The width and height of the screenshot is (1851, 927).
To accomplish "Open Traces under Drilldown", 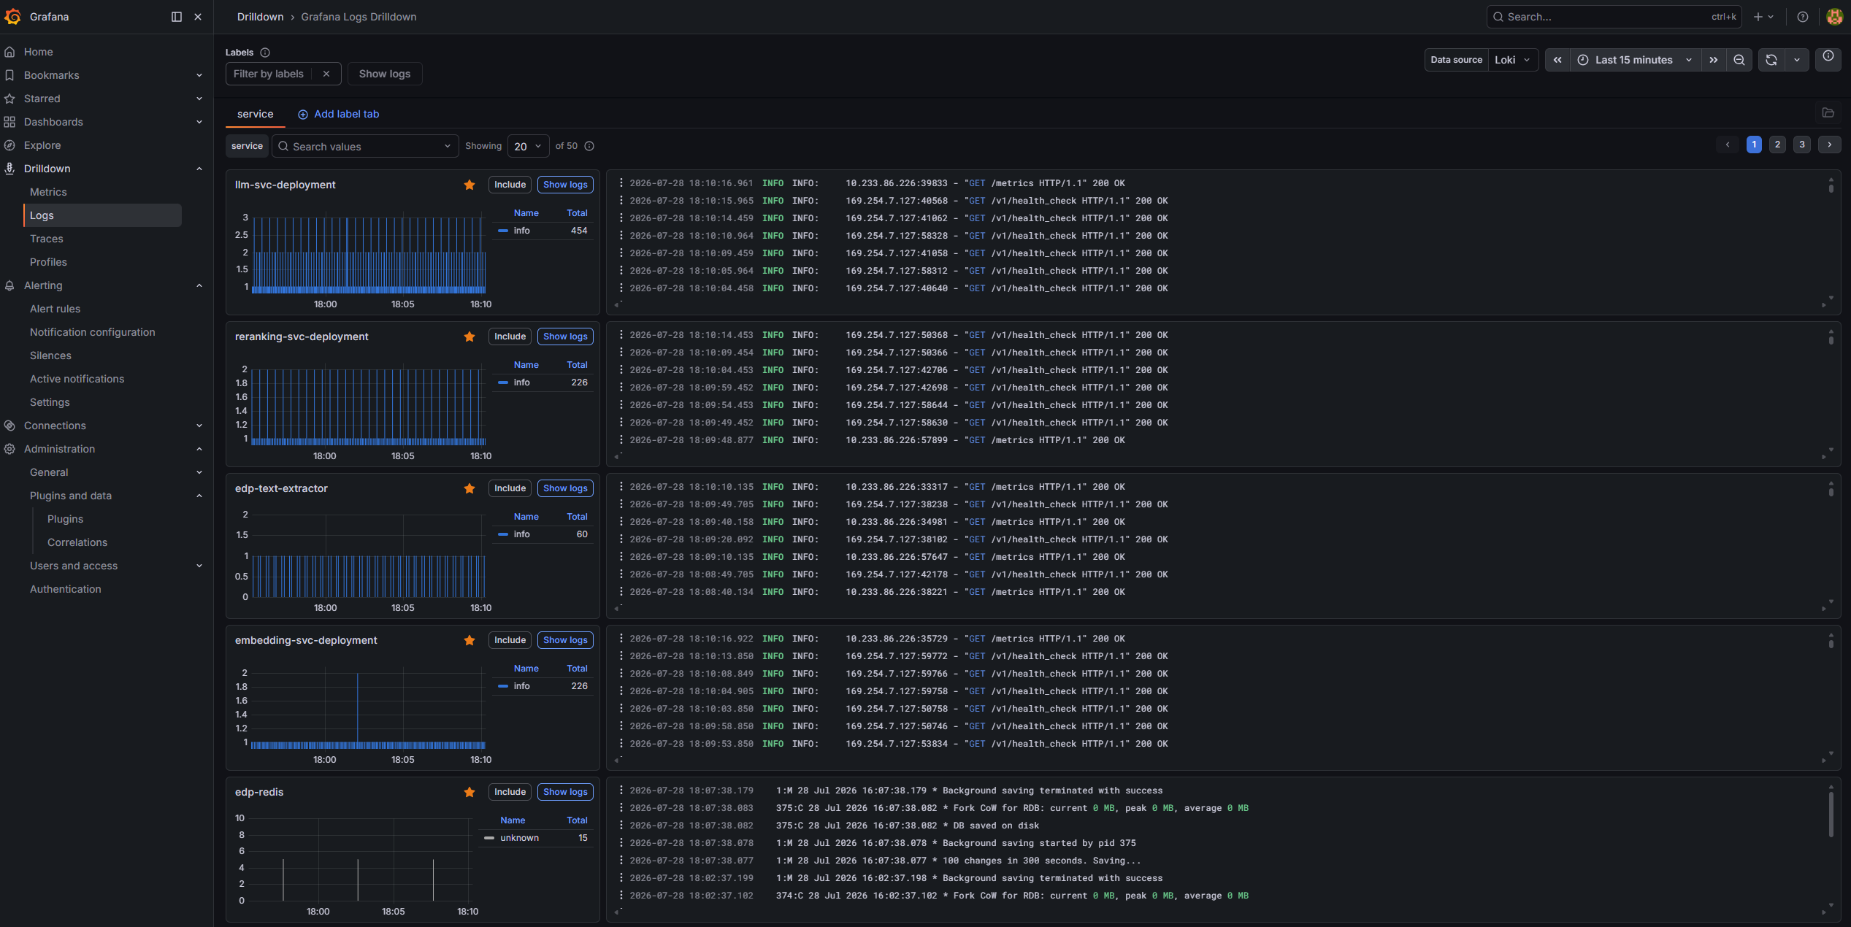I will click(x=47, y=239).
